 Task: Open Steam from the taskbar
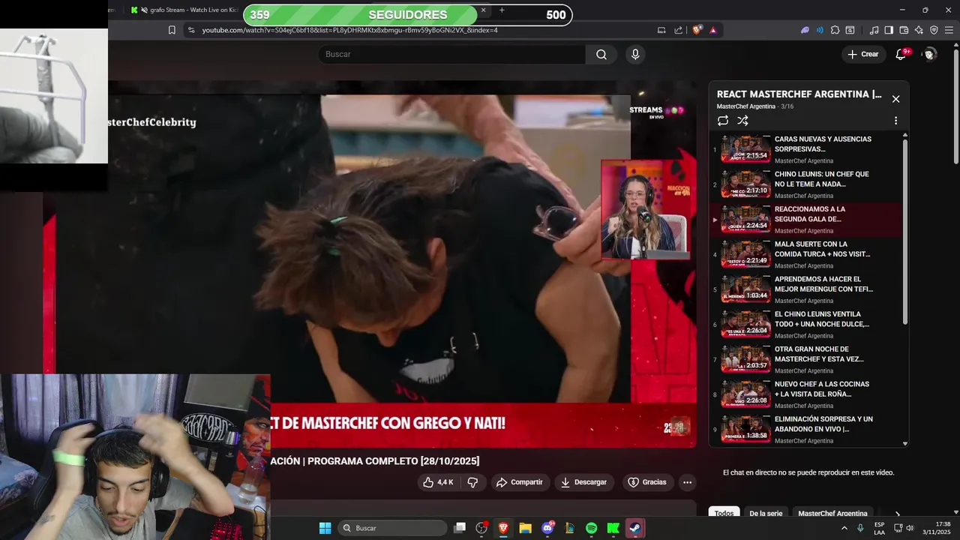click(x=635, y=528)
